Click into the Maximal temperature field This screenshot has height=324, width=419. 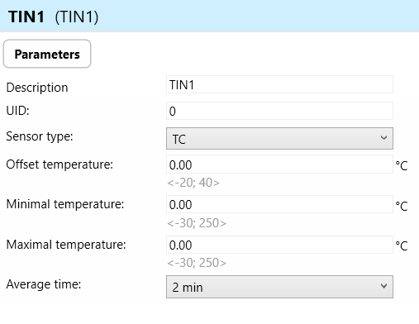click(279, 245)
